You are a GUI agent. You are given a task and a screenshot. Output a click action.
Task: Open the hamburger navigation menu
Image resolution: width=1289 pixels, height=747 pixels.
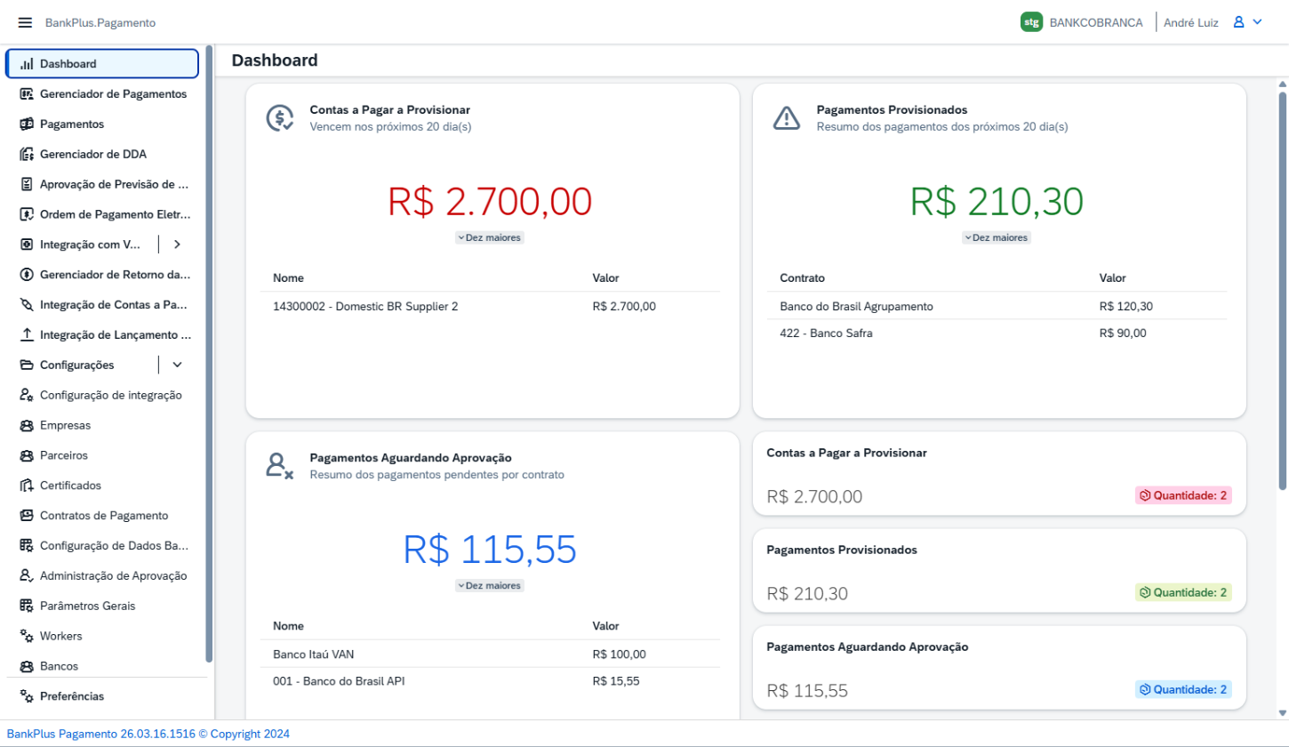pyautogui.click(x=25, y=22)
